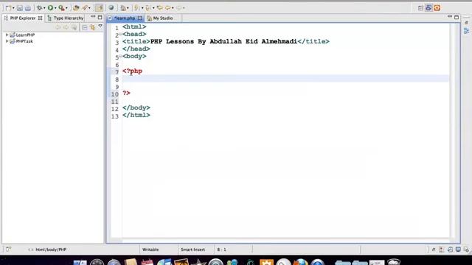
Task: Click the ?> closing PHP tag
Action: click(126, 93)
